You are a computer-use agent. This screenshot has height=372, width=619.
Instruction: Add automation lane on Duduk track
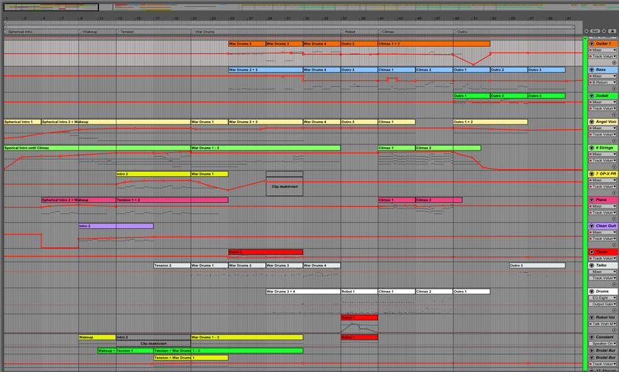coord(614,115)
